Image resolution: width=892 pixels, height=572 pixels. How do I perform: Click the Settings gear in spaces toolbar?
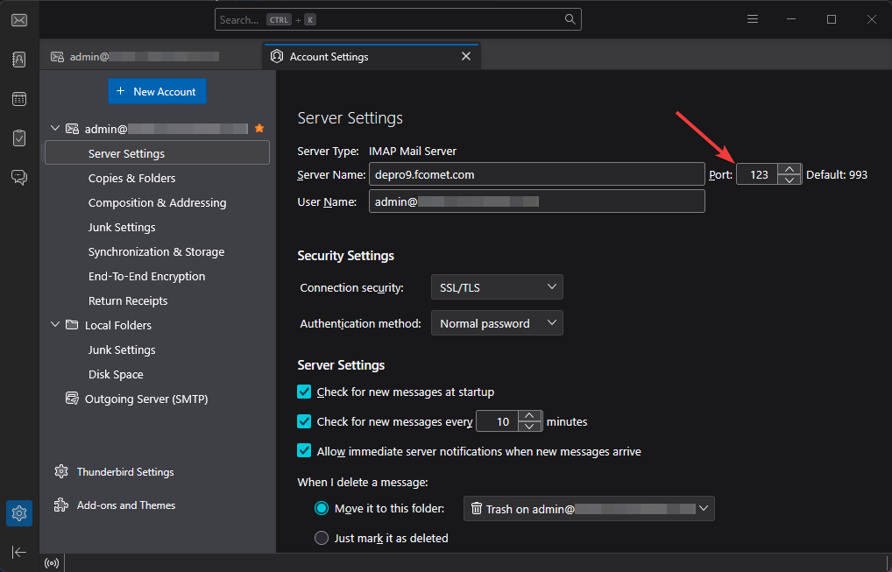click(19, 513)
